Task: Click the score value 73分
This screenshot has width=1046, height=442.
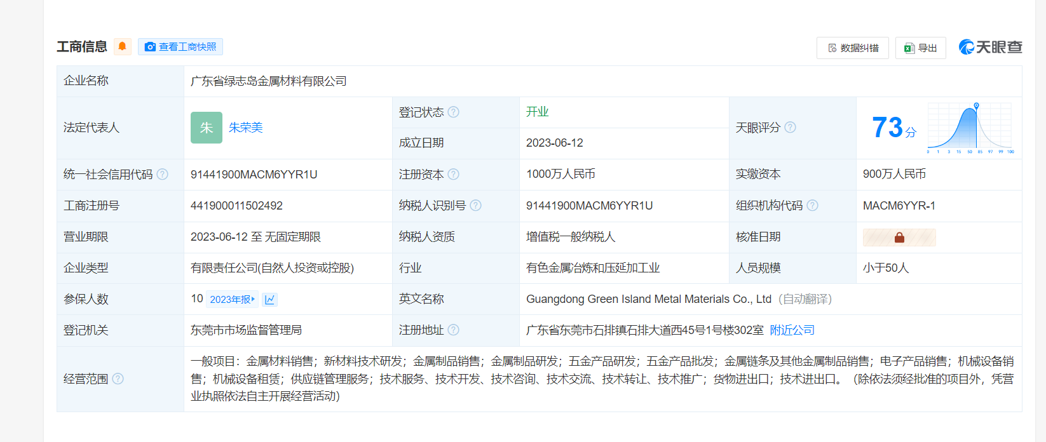Action: [x=894, y=128]
